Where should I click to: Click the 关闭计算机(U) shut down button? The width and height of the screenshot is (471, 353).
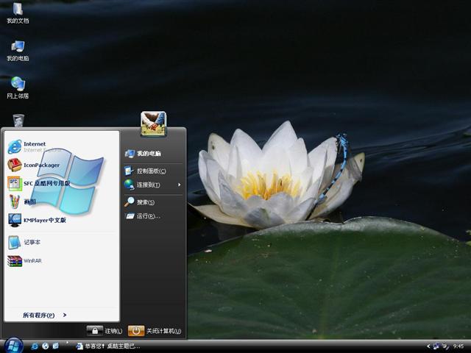coord(155,331)
